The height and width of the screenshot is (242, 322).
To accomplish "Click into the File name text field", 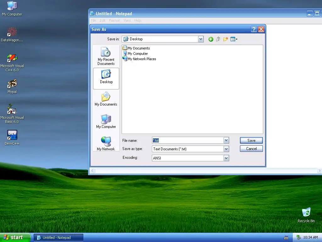I will tap(188, 140).
